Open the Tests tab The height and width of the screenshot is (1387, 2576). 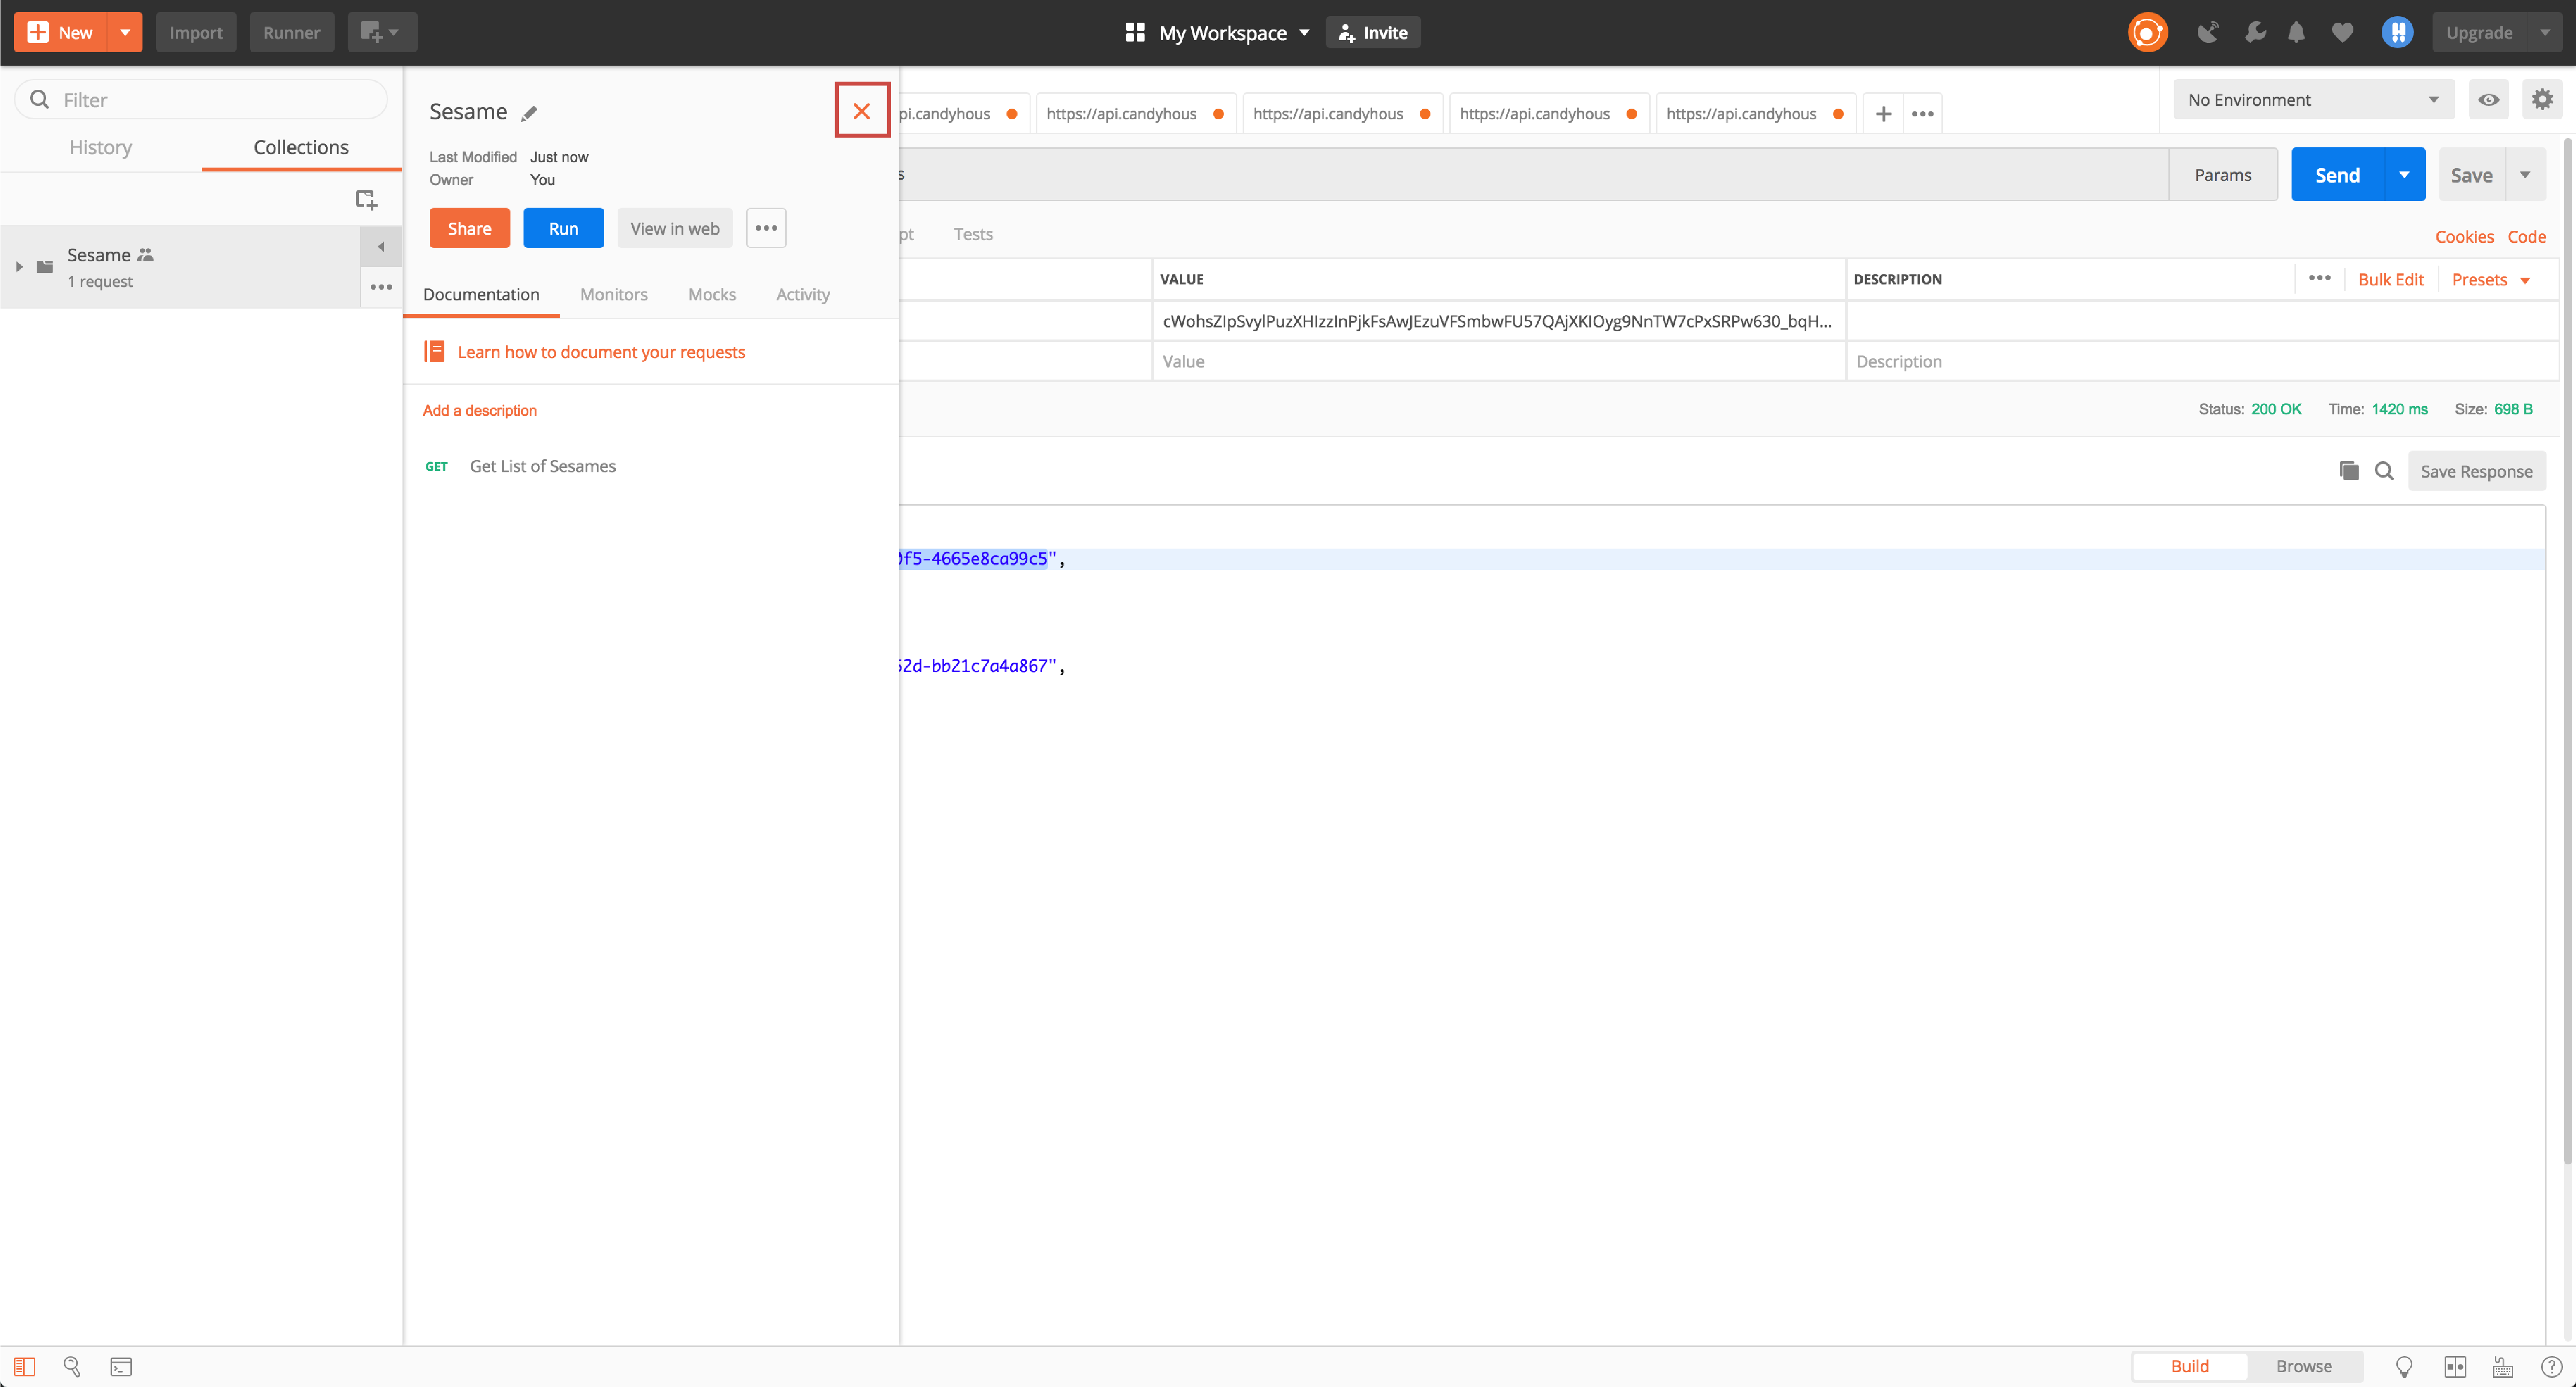972,234
